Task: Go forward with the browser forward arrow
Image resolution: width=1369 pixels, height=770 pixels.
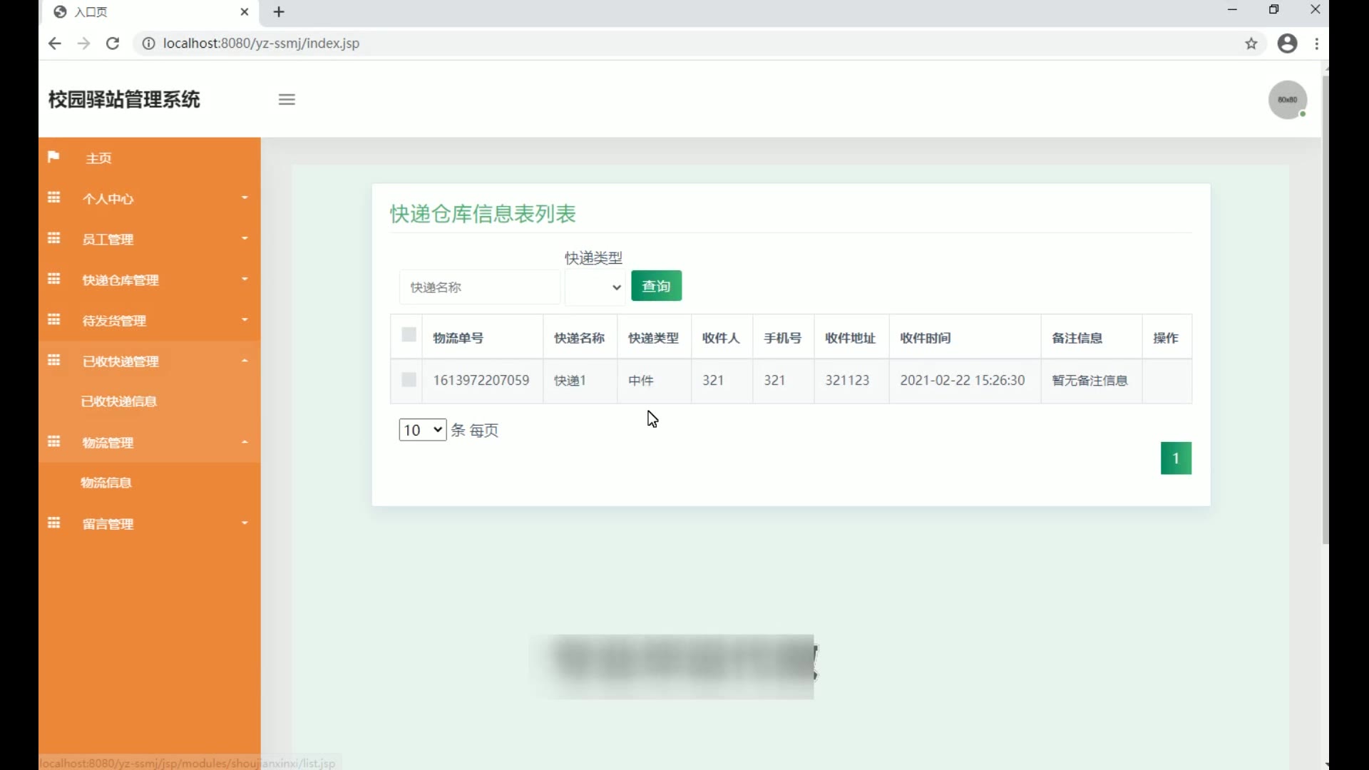Action: coord(83,43)
